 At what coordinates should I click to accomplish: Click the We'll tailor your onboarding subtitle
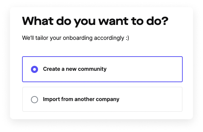pos(75,38)
